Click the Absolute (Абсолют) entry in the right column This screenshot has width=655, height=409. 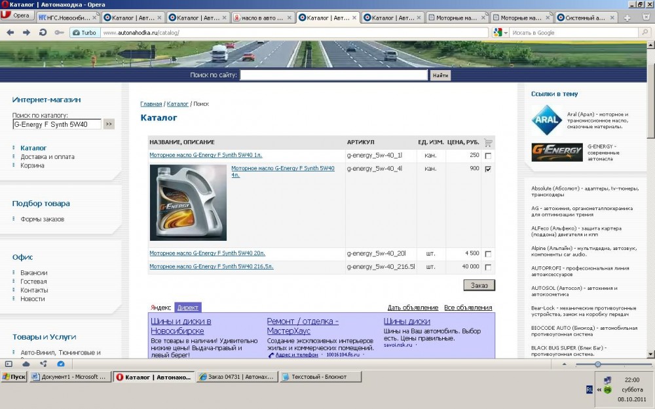pos(585,192)
